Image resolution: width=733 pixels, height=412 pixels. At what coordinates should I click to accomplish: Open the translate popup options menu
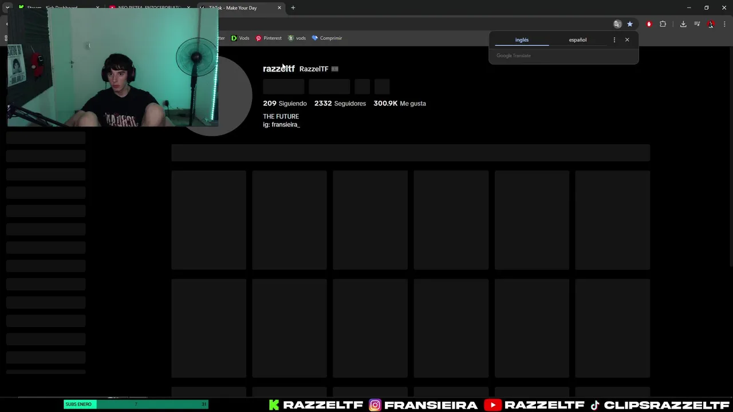coord(614,40)
